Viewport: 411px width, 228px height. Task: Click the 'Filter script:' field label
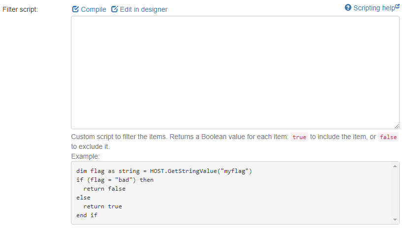(x=24, y=10)
